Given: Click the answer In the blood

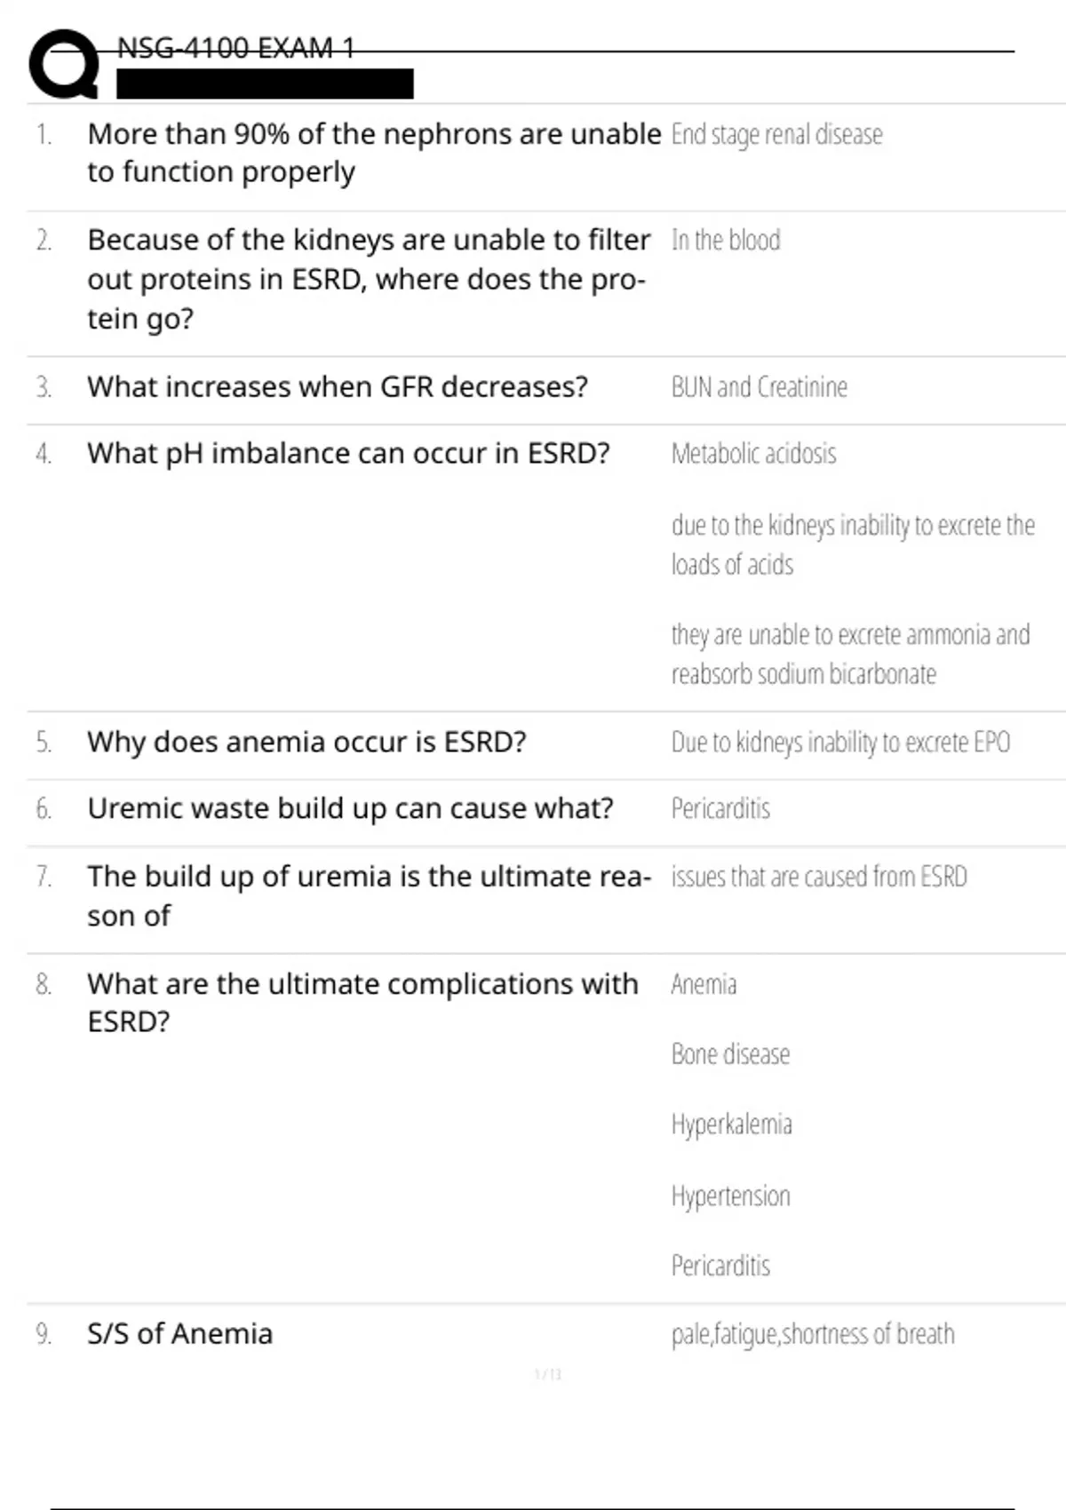Looking at the screenshot, I should click(726, 240).
